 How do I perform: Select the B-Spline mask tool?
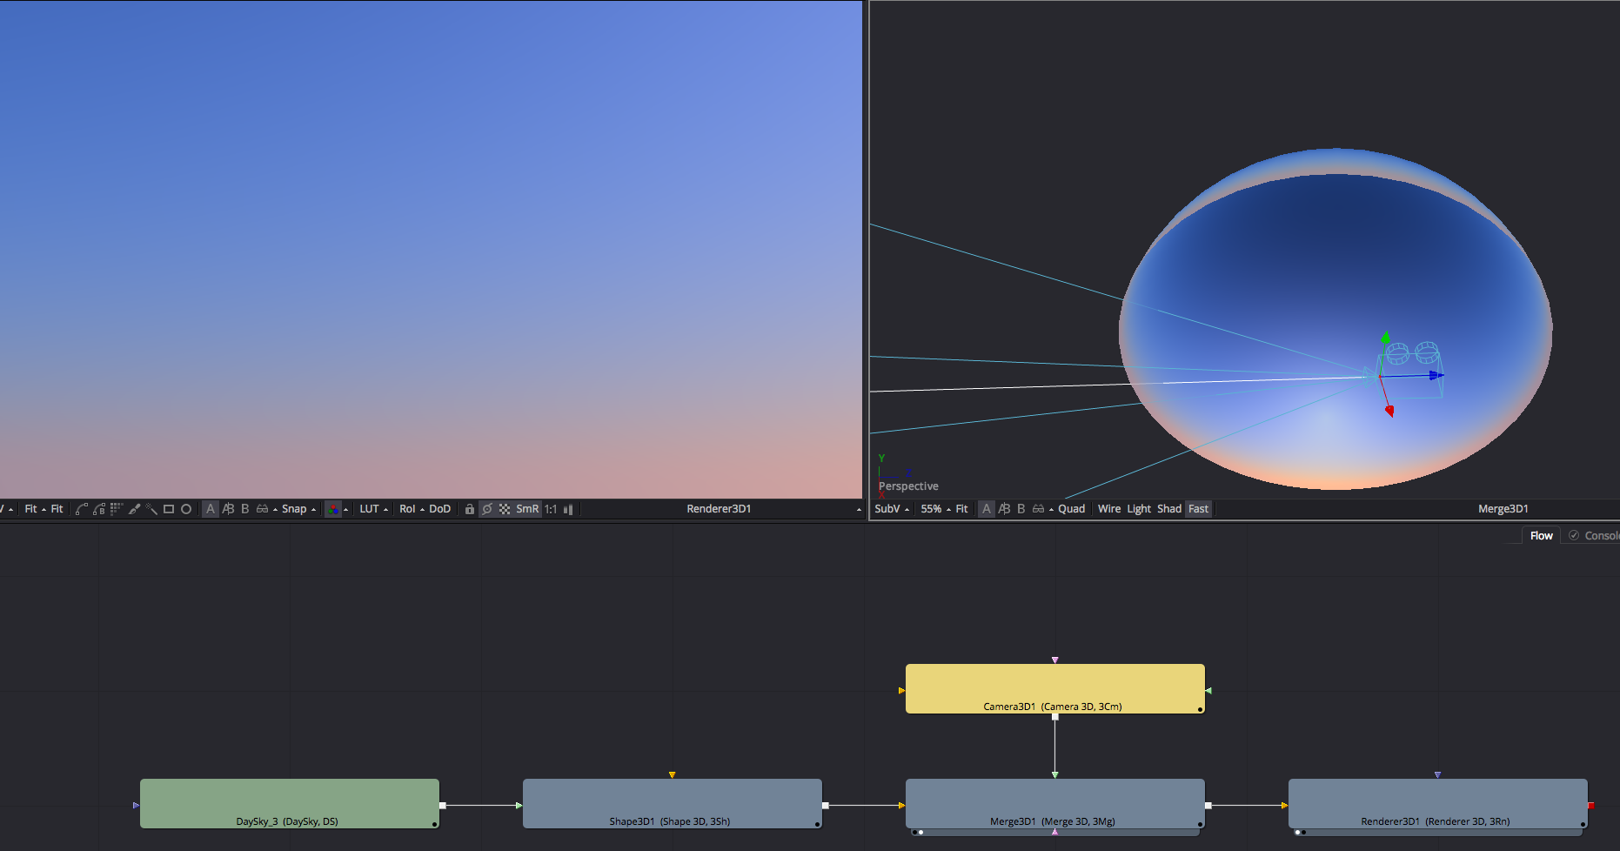[99, 509]
